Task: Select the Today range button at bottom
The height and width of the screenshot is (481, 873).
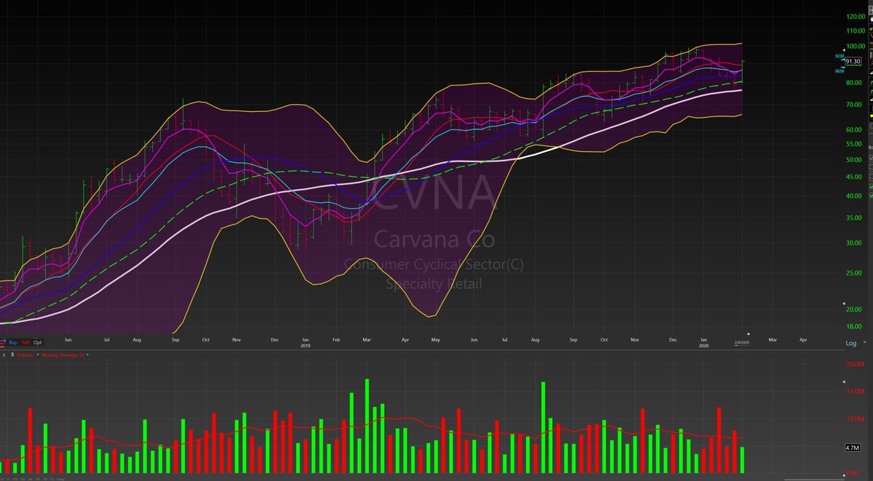Action: [x=60, y=479]
